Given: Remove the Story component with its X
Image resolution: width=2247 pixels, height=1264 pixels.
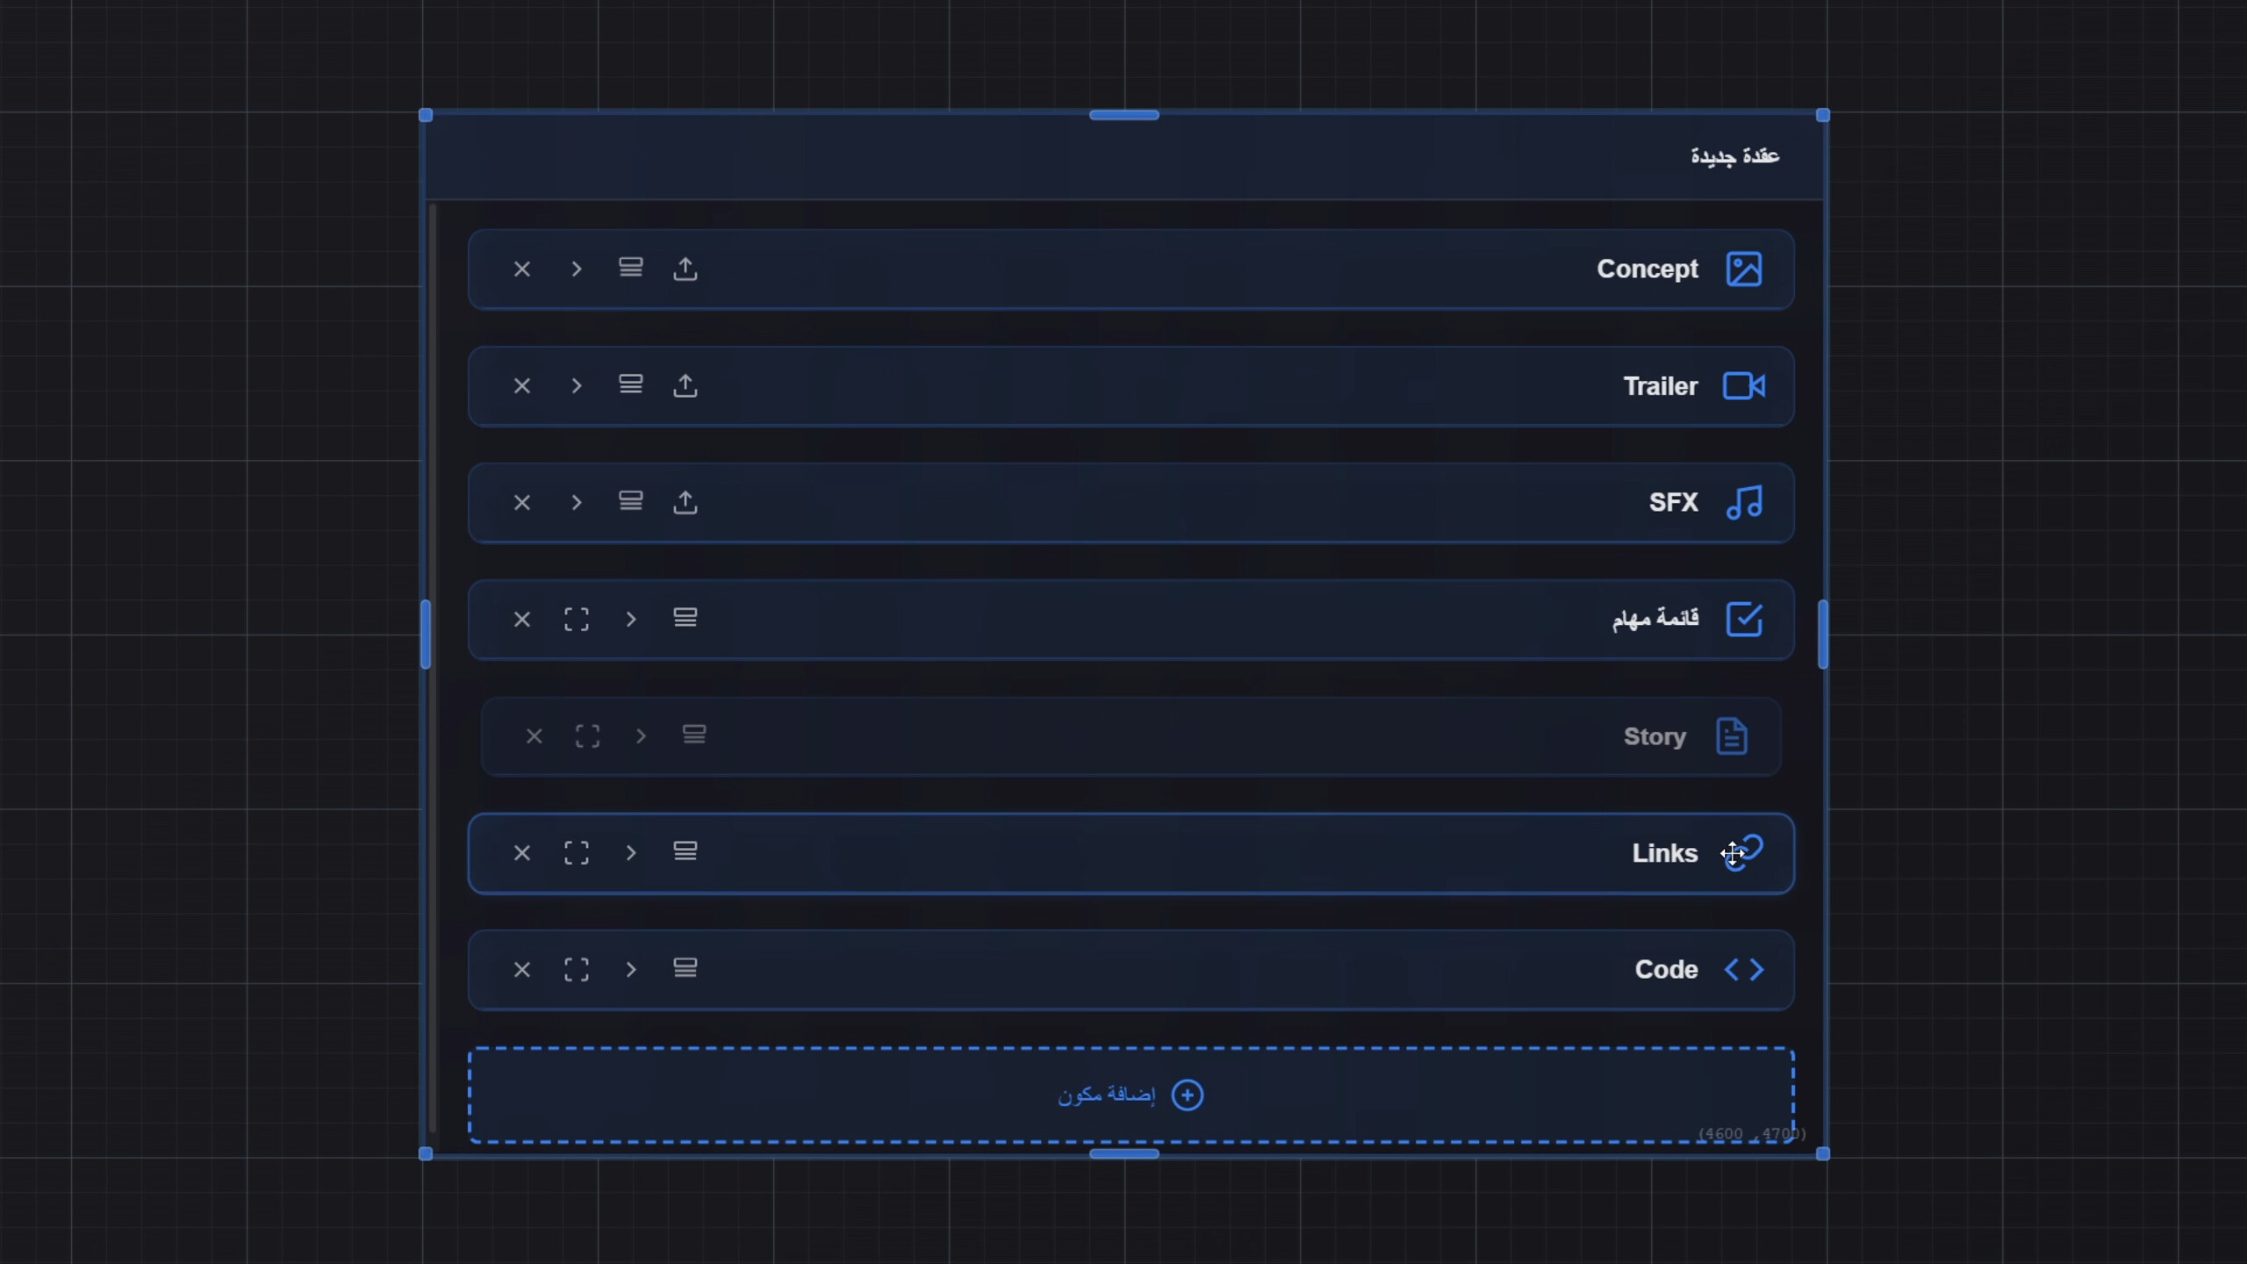Looking at the screenshot, I should point(534,736).
